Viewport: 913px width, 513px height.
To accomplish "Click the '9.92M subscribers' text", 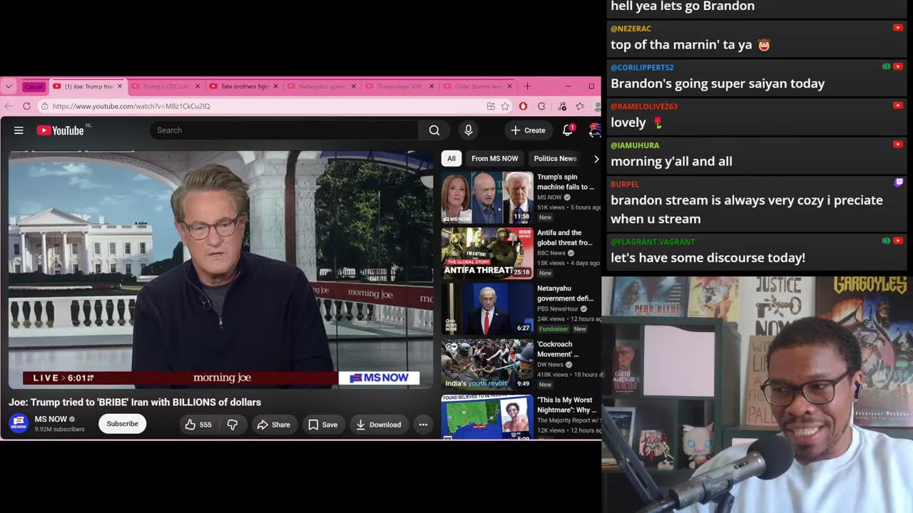I will [x=60, y=430].
